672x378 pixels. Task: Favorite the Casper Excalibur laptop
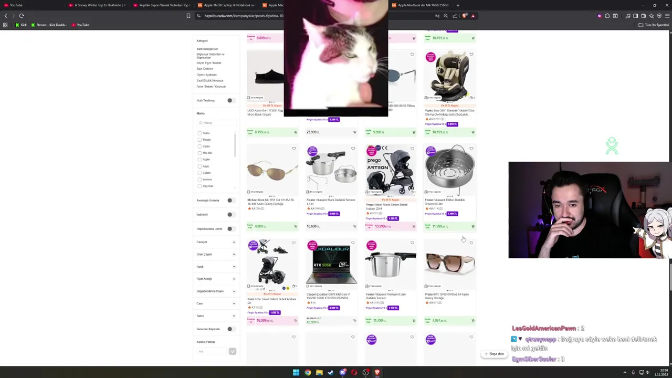353,243
